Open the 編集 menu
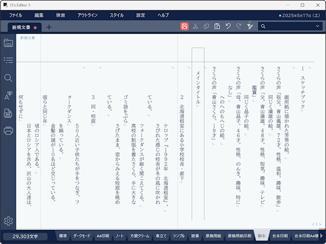The image size is (326, 244). (x=39, y=15)
